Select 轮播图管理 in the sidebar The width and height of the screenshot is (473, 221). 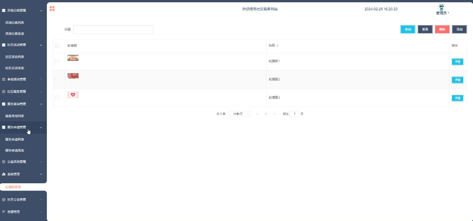[x=13, y=187]
